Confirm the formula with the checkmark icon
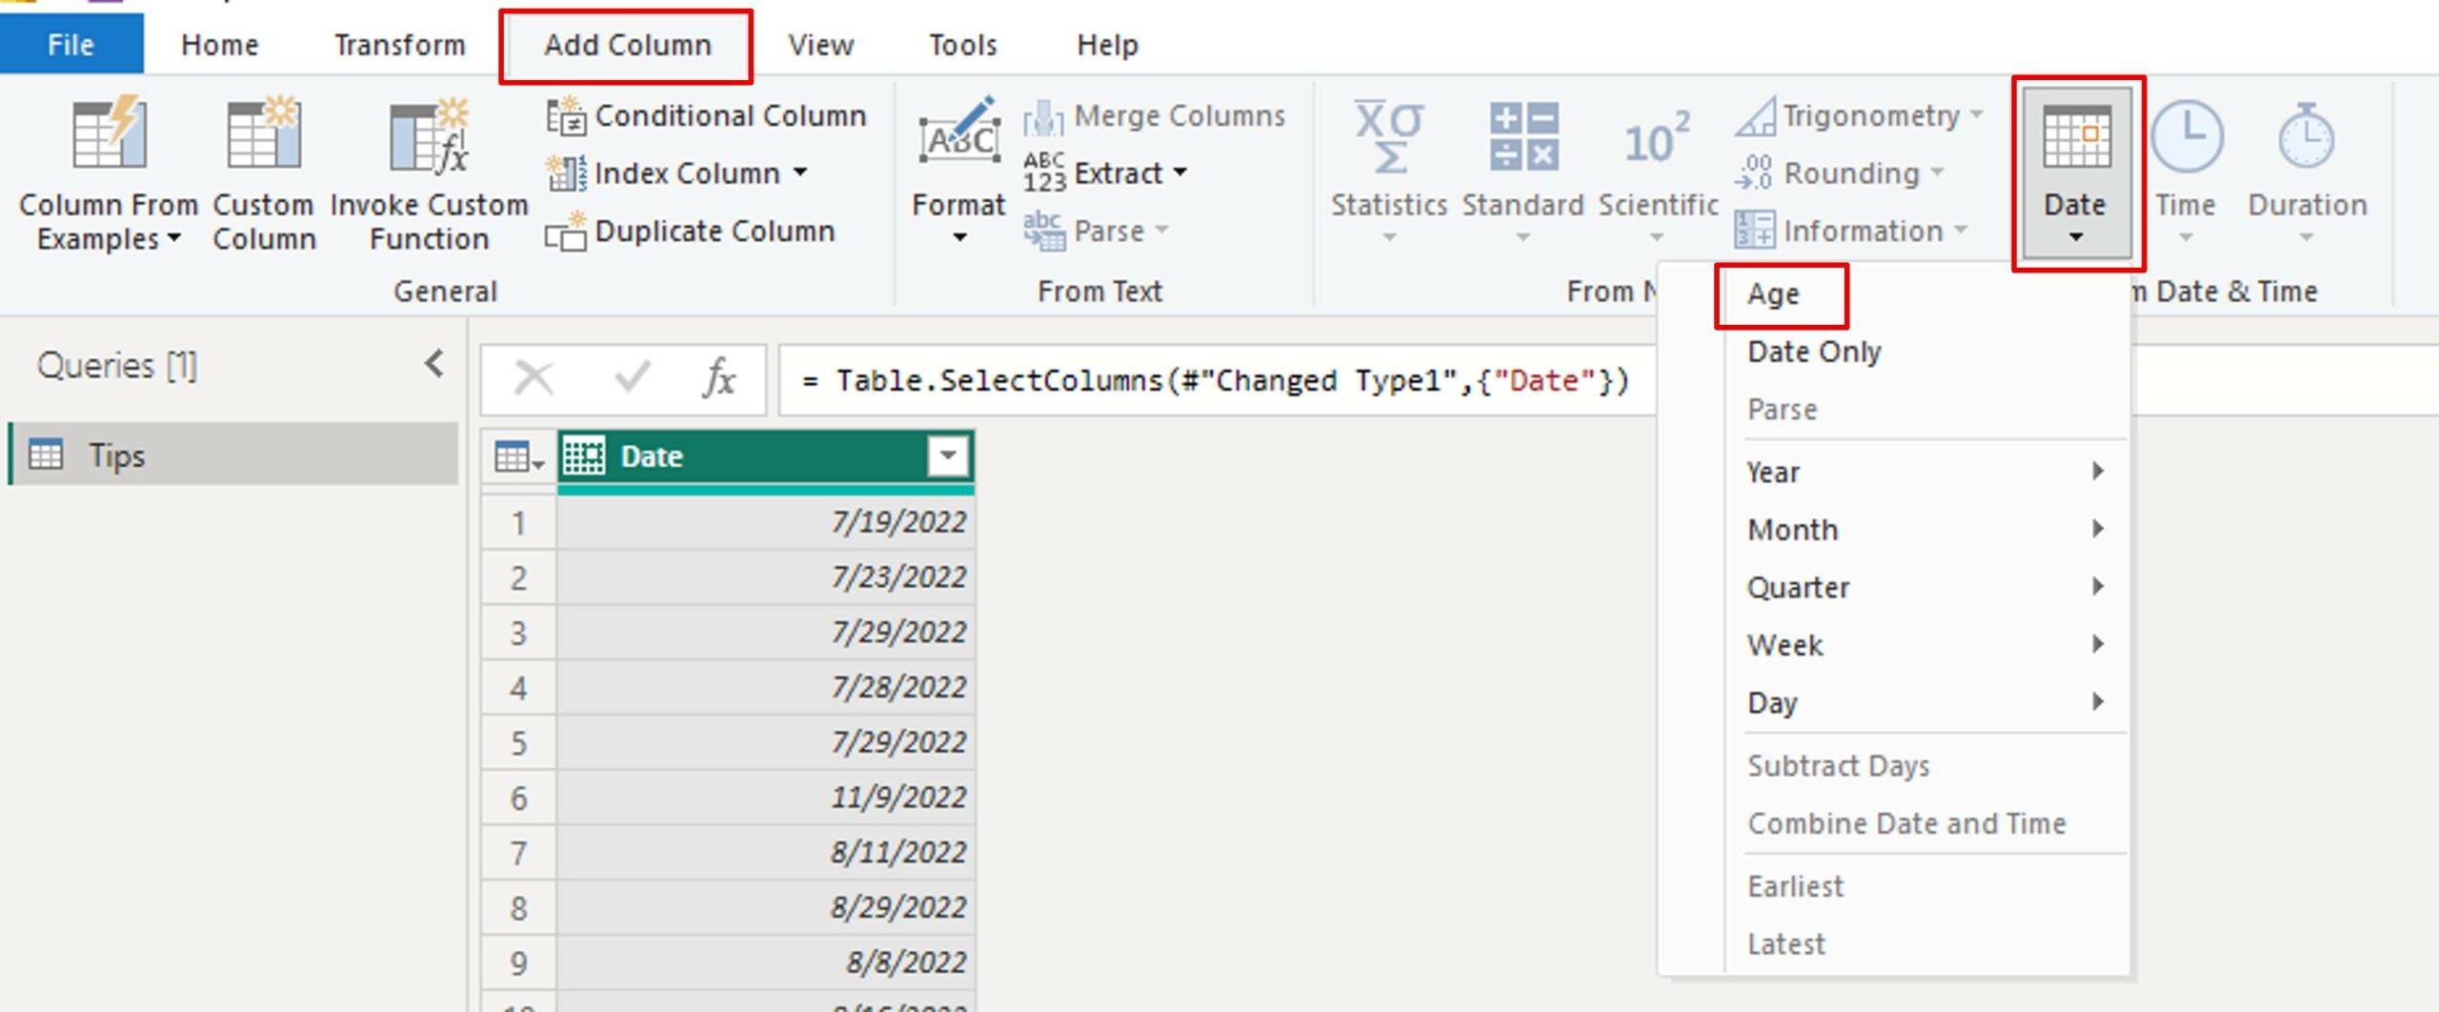 (632, 377)
